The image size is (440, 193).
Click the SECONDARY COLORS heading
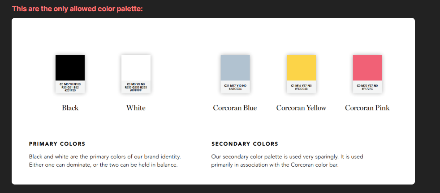tap(245, 144)
